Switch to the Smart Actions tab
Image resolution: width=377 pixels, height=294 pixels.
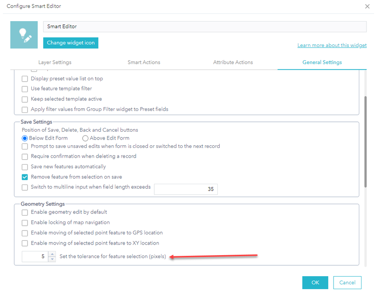[x=144, y=62]
